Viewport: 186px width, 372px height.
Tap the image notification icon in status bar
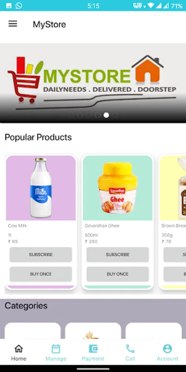pyautogui.click(x=9, y=6)
